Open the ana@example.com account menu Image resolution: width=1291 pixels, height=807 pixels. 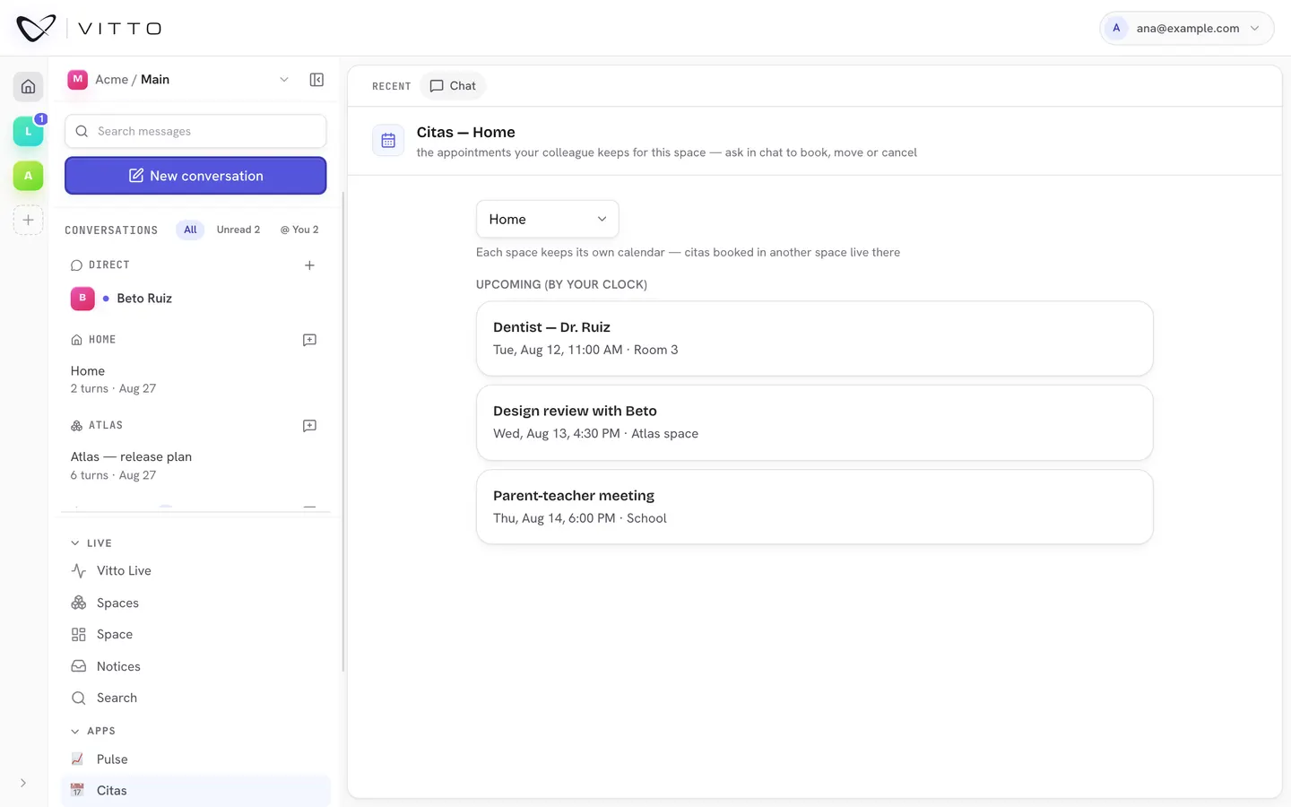(x=1186, y=28)
